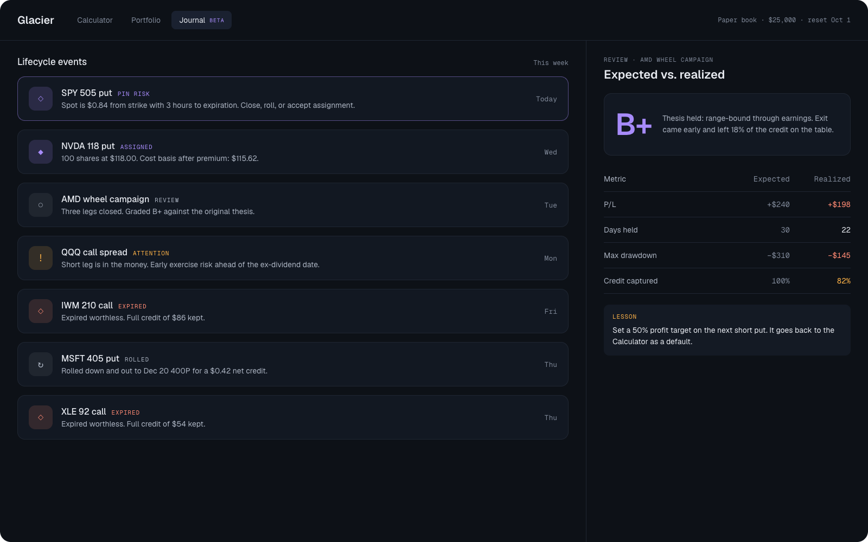Click the expected Days held value 30
868x542 pixels.
coord(785,230)
